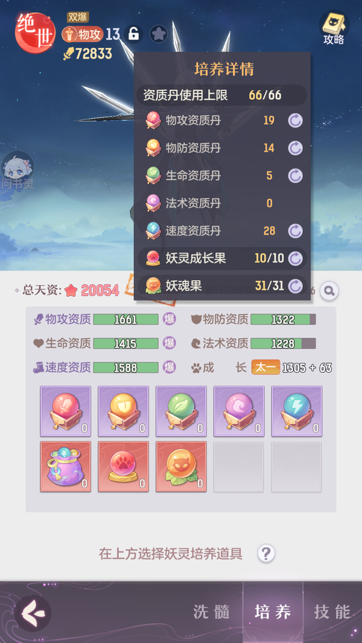Select the purple gift bag item
362x643 pixels.
66,467
